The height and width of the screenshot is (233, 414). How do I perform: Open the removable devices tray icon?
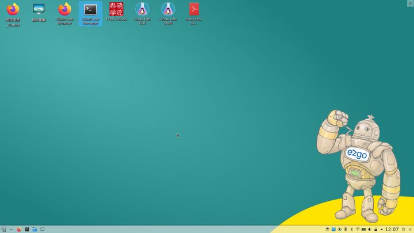click(346, 230)
